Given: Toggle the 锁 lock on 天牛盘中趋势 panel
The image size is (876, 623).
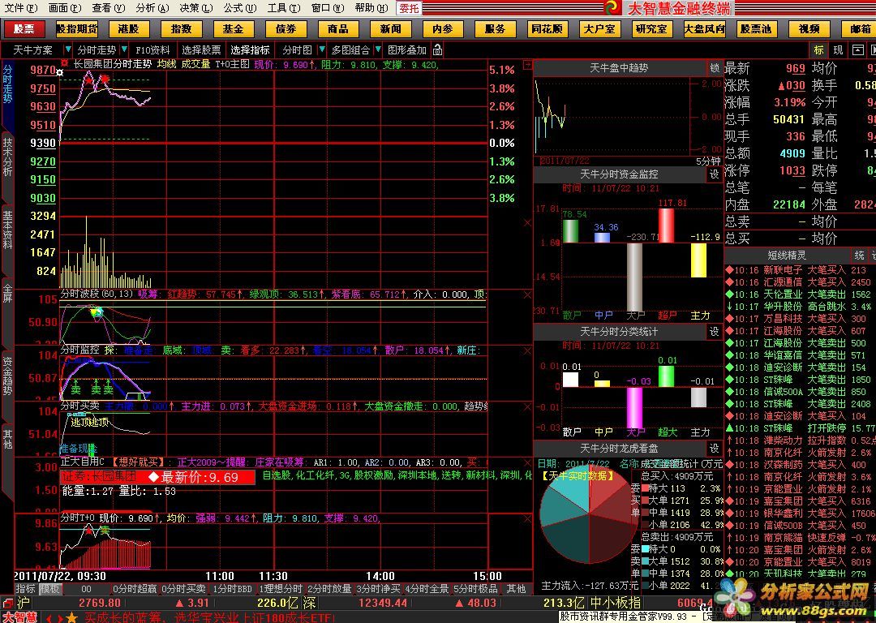Looking at the screenshot, I should tap(715, 67).
